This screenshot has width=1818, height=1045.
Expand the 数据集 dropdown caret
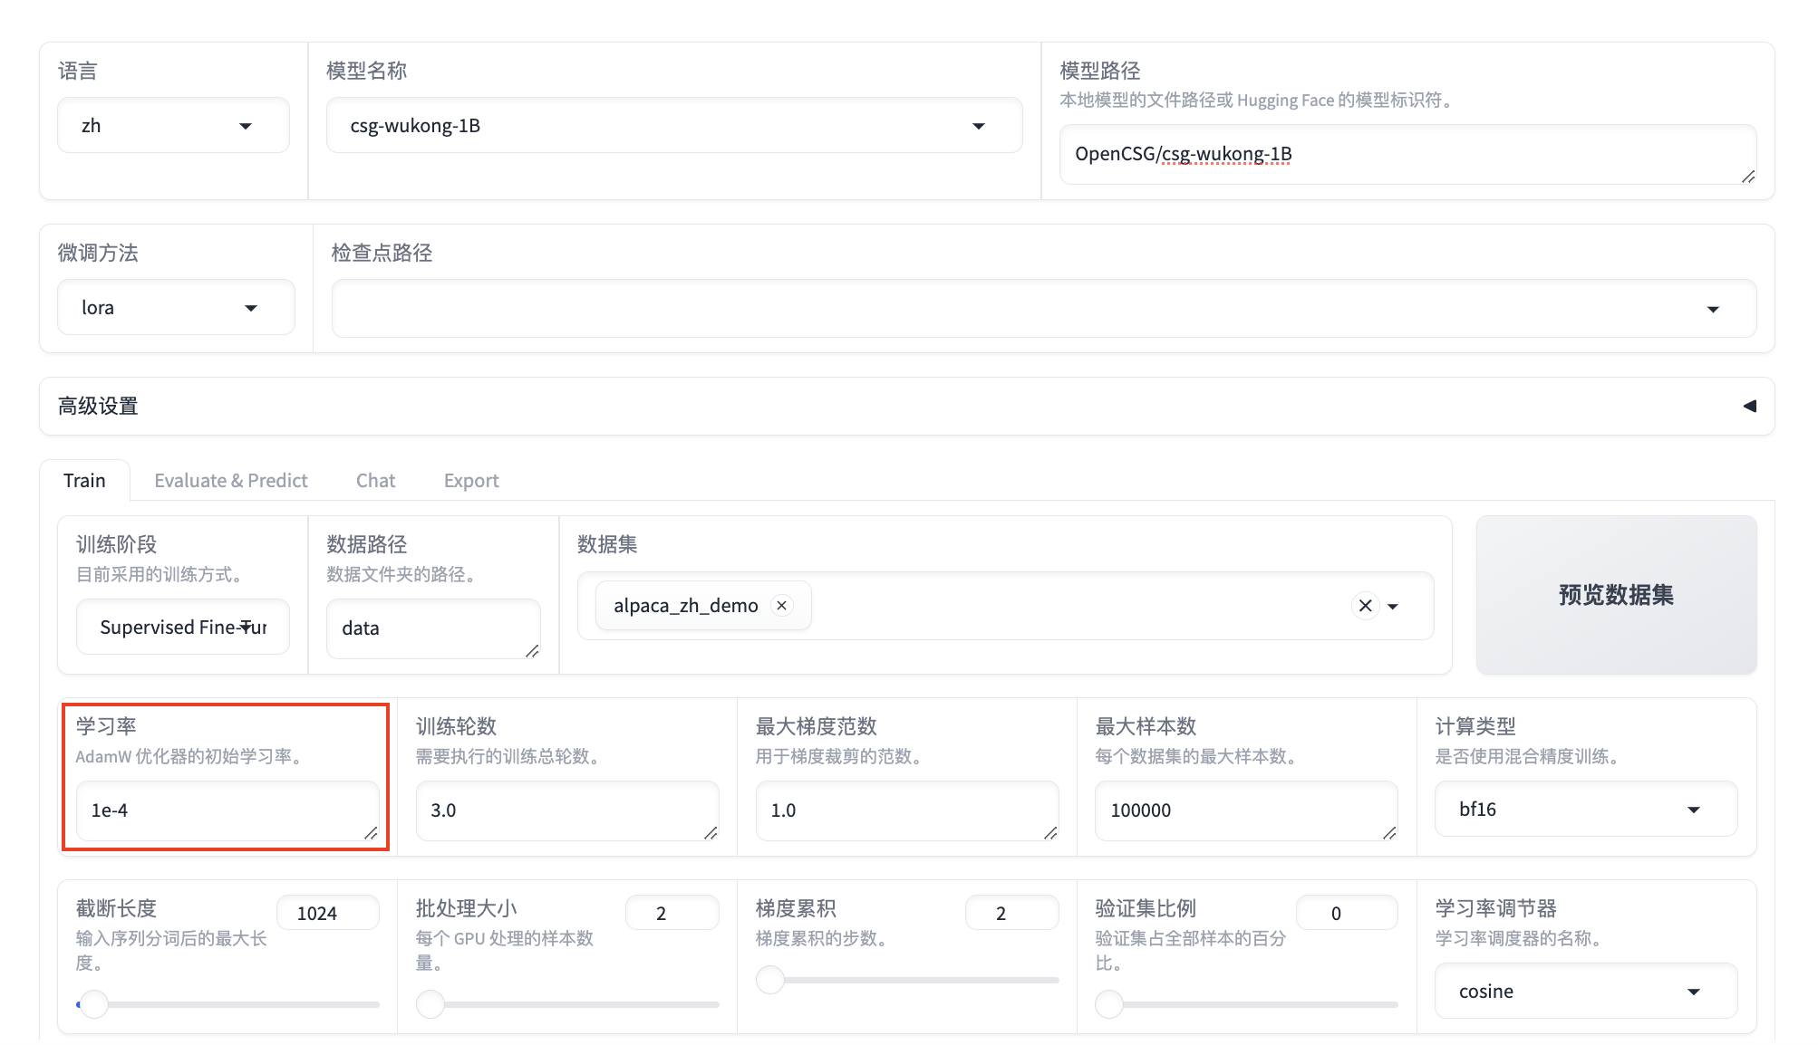point(1393,606)
